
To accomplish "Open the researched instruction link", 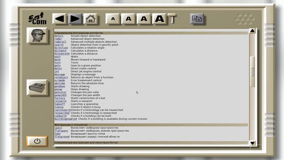I will click(x=62, y=113).
